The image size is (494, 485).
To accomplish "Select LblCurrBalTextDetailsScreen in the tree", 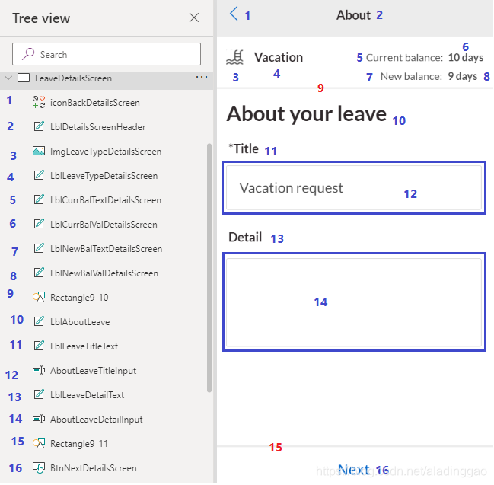I will click(x=106, y=199).
